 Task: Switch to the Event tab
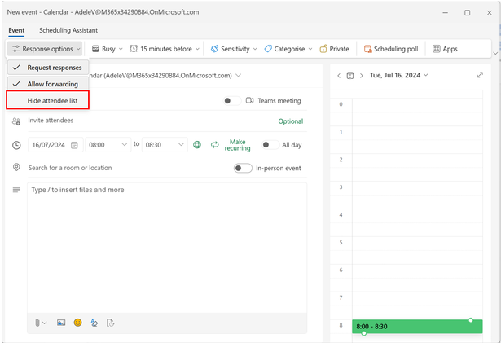pyautogui.click(x=16, y=30)
